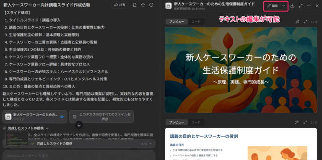Click the 共有 share button

click(x=120, y=5)
